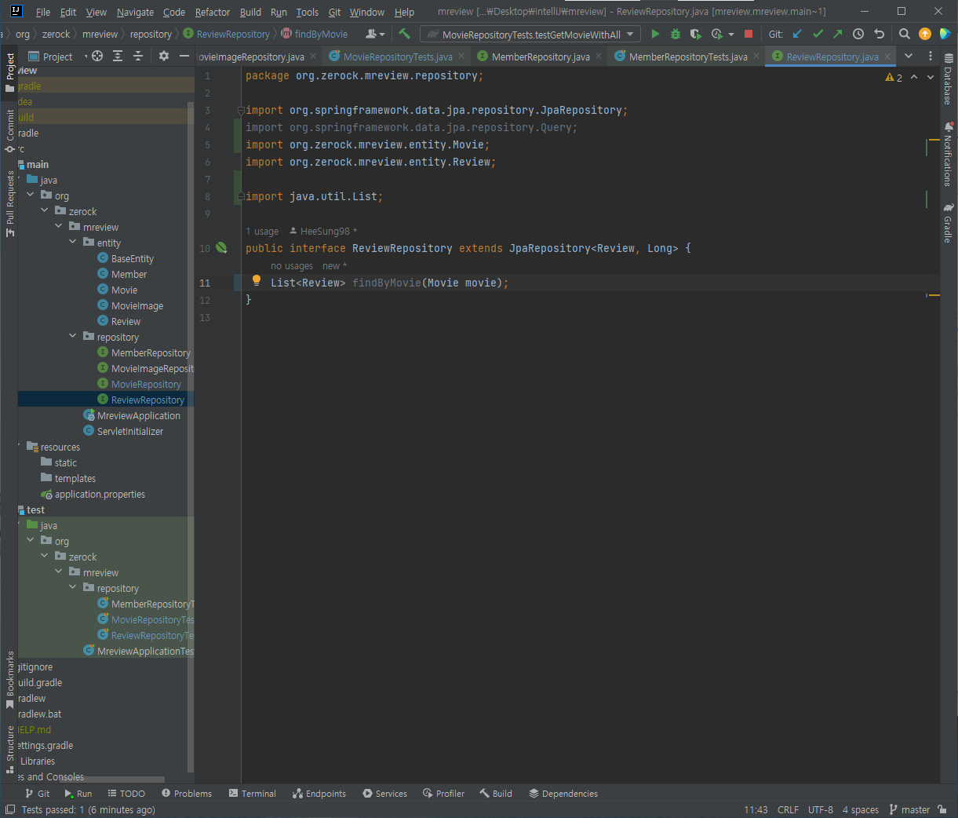The width and height of the screenshot is (958, 818).
Task: Click the master Git branch widget
Action: pos(909,809)
